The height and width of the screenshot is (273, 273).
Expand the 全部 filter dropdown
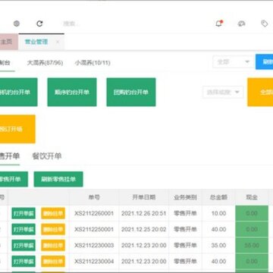[234, 62]
